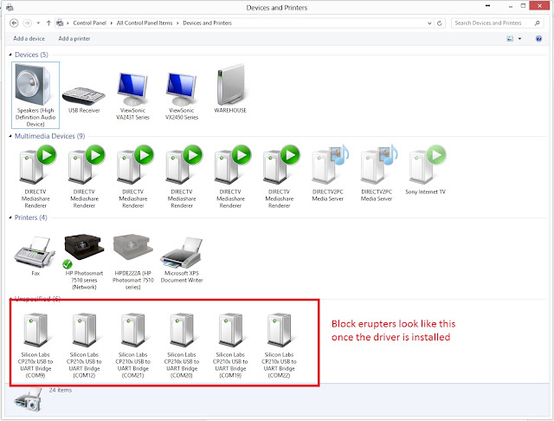Viewport: 554px width, 421px height.
Task: Select the Silicon Labs bridge on COM12
Action: pyautogui.click(x=84, y=346)
